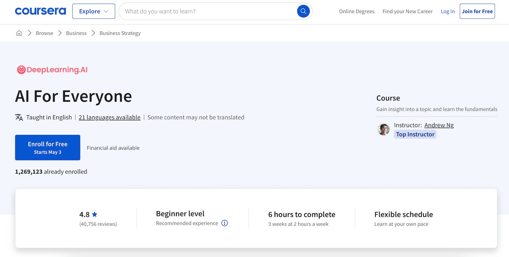Go to Find your New Career

click(408, 11)
